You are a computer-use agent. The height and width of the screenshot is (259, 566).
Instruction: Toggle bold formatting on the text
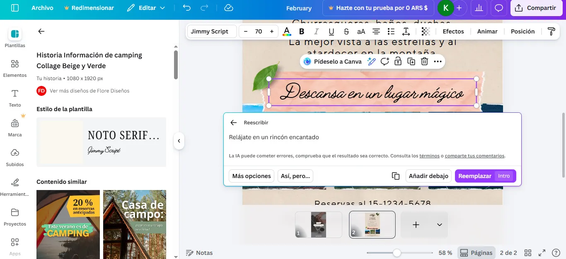click(302, 31)
